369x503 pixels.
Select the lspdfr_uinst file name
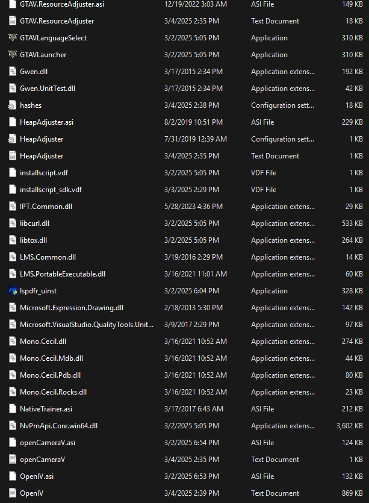tap(38, 291)
